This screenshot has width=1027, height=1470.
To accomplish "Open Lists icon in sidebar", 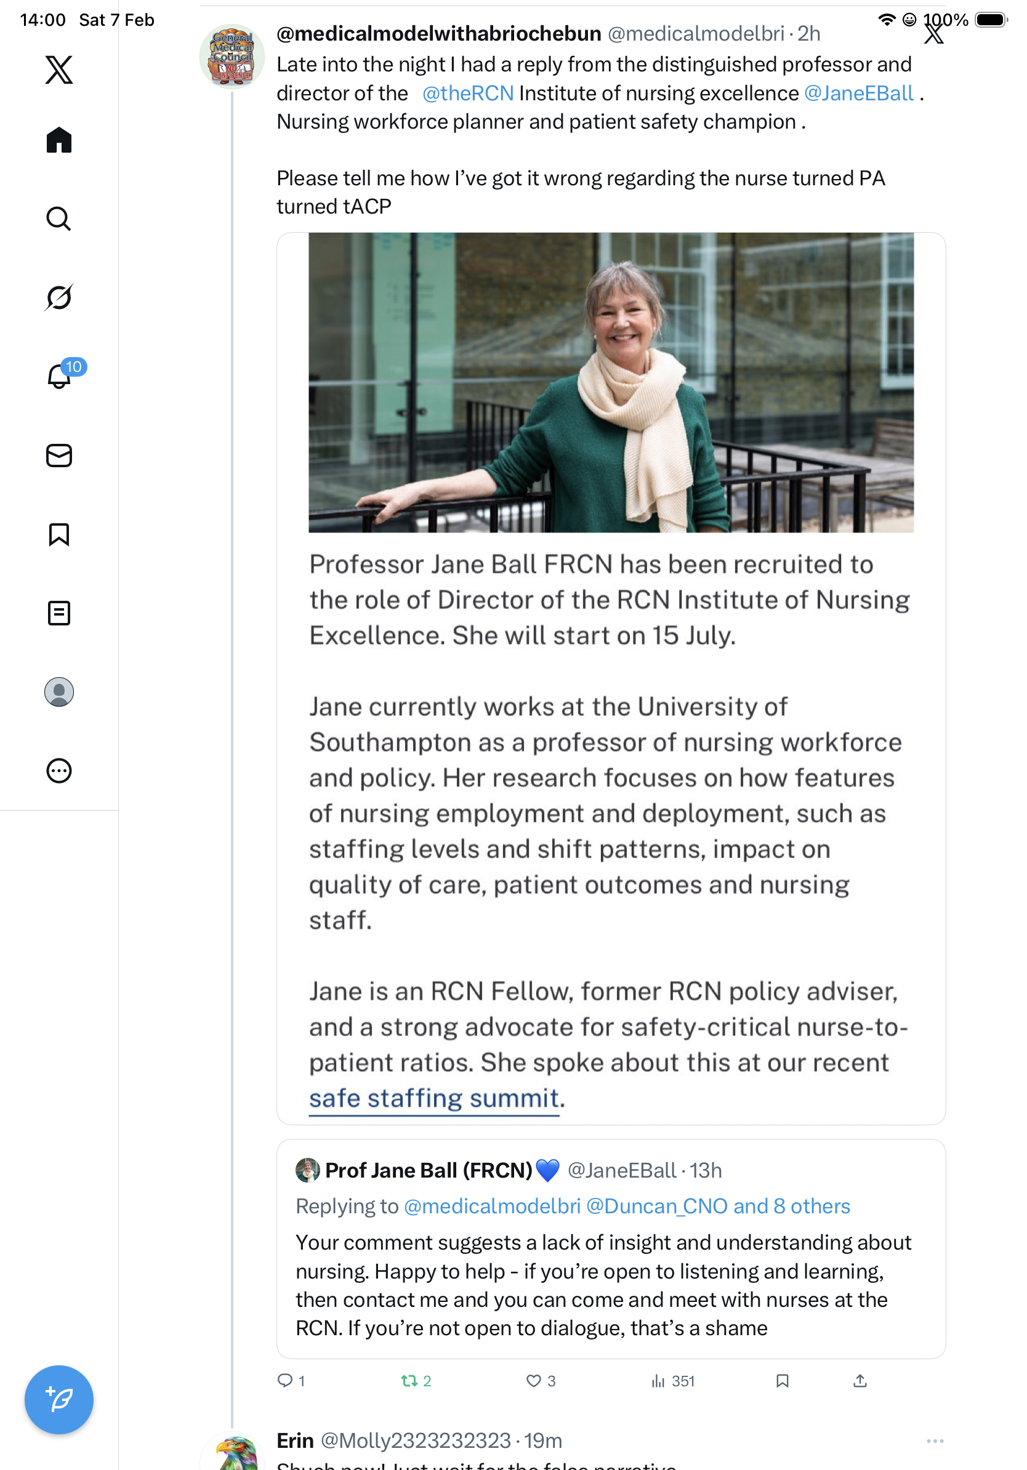I will coord(59,613).
